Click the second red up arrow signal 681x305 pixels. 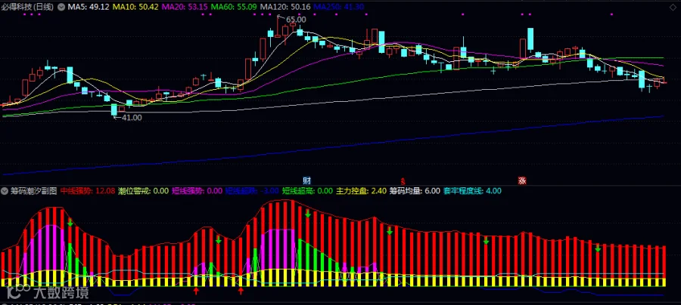coord(241,290)
